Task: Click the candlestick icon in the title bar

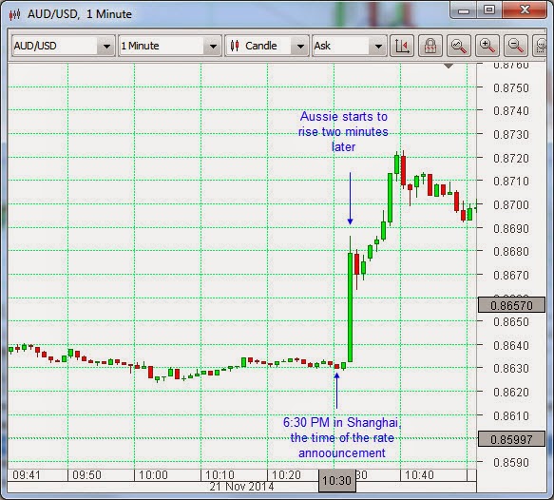Action: click(x=15, y=14)
